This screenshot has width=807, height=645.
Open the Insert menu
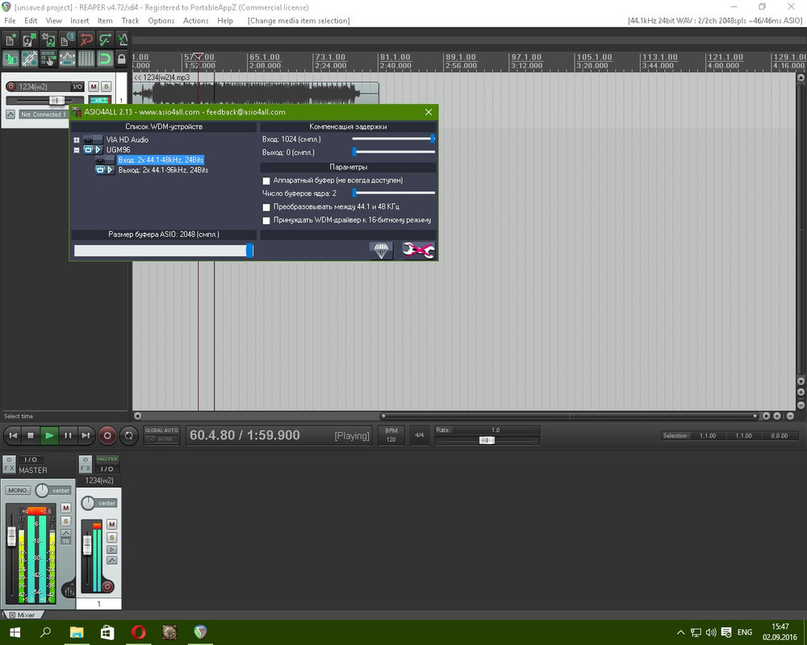[79, 21]
